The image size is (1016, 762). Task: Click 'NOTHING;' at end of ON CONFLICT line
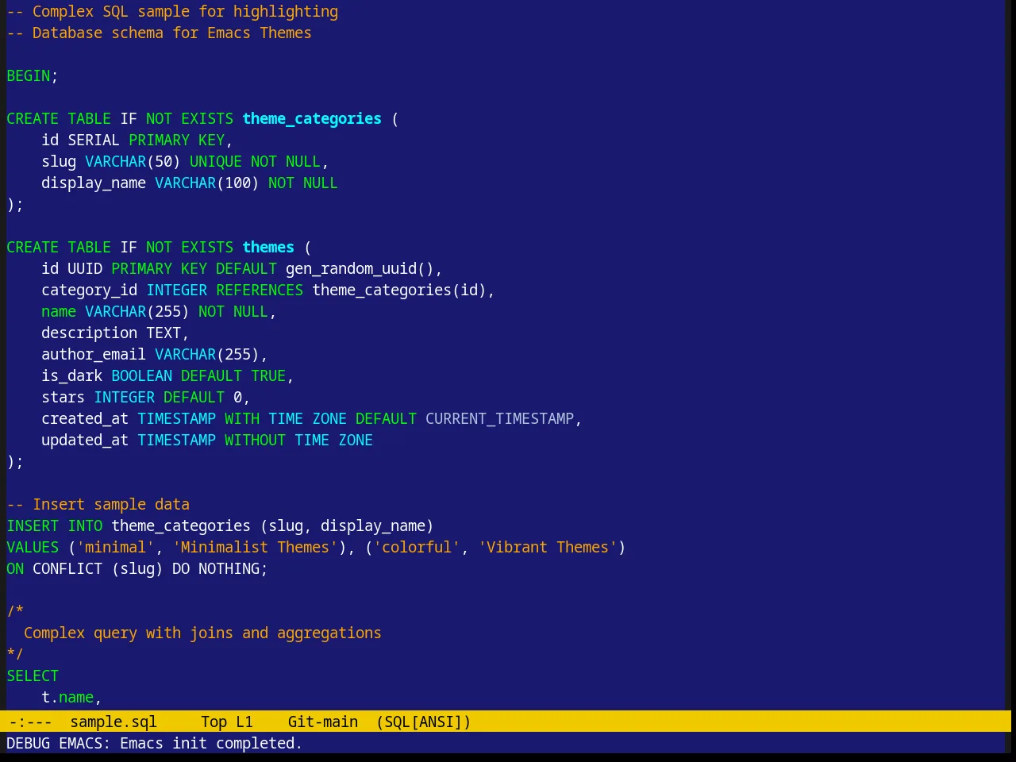click(233, 568)
